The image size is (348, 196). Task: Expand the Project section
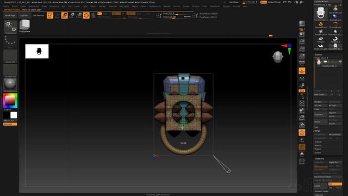(x=318, y=149)
